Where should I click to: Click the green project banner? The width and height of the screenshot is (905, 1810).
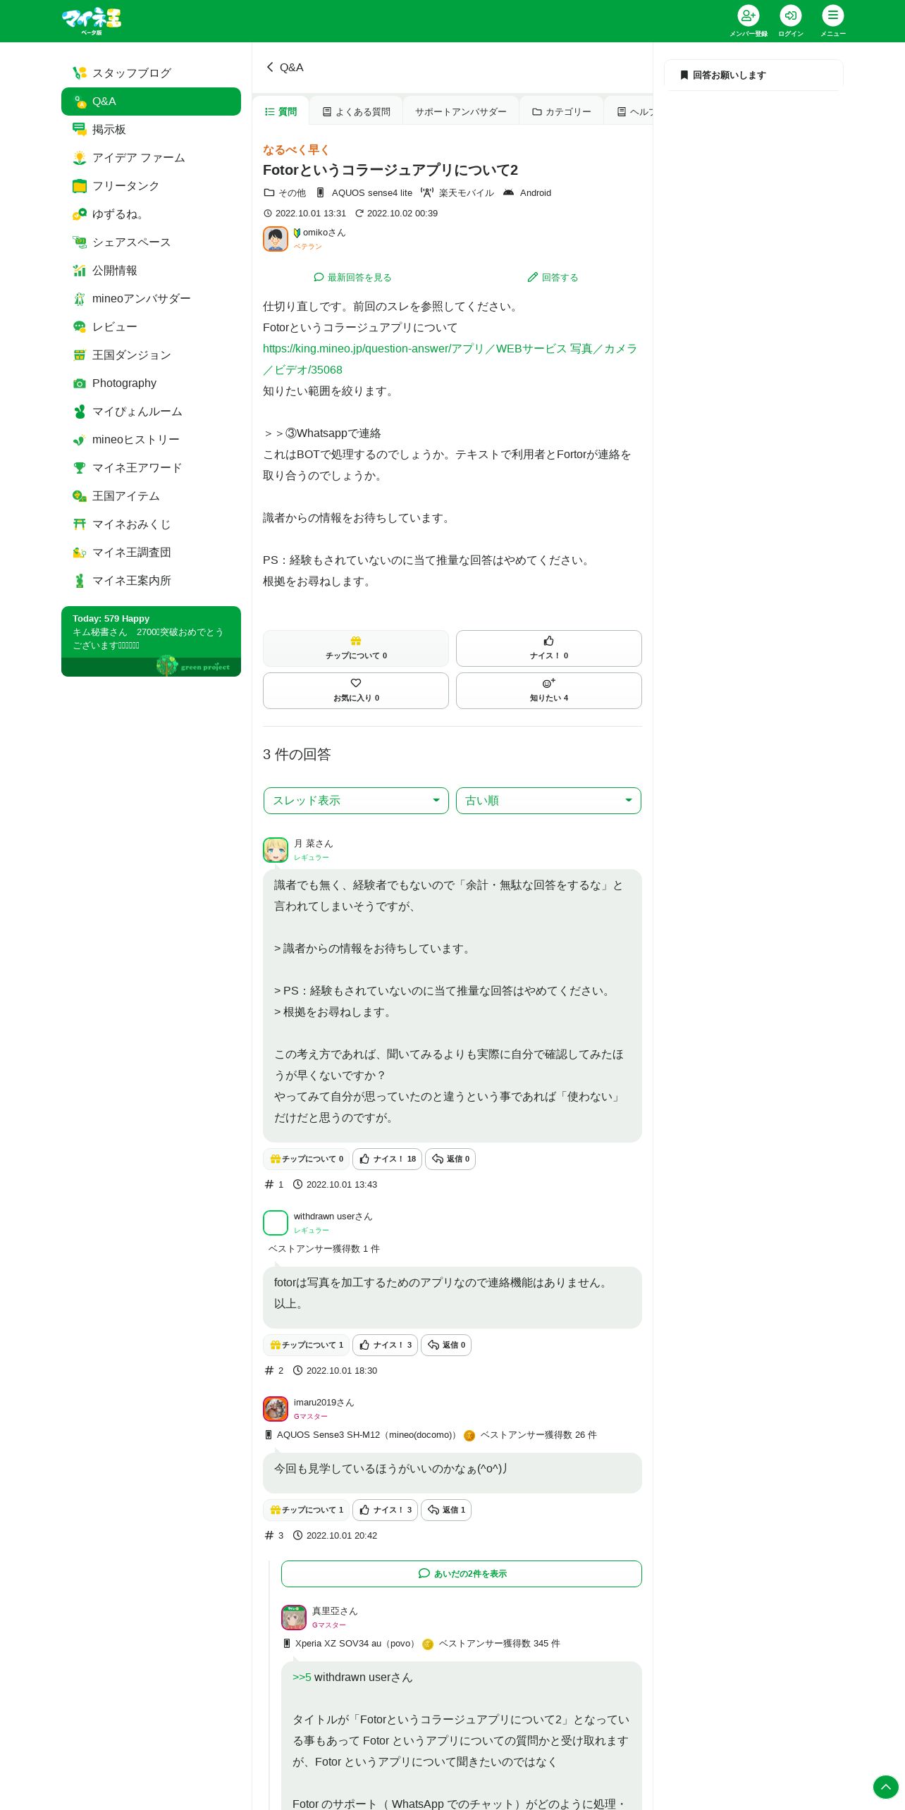click(151, 667)
